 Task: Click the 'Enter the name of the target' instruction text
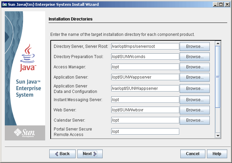click(x=123, y=35)
